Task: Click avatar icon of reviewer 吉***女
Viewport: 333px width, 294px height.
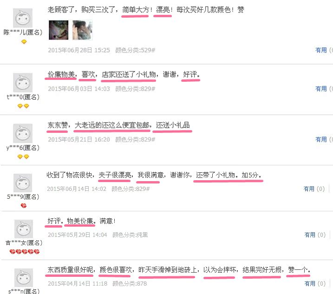Action: tap(24, 229)
